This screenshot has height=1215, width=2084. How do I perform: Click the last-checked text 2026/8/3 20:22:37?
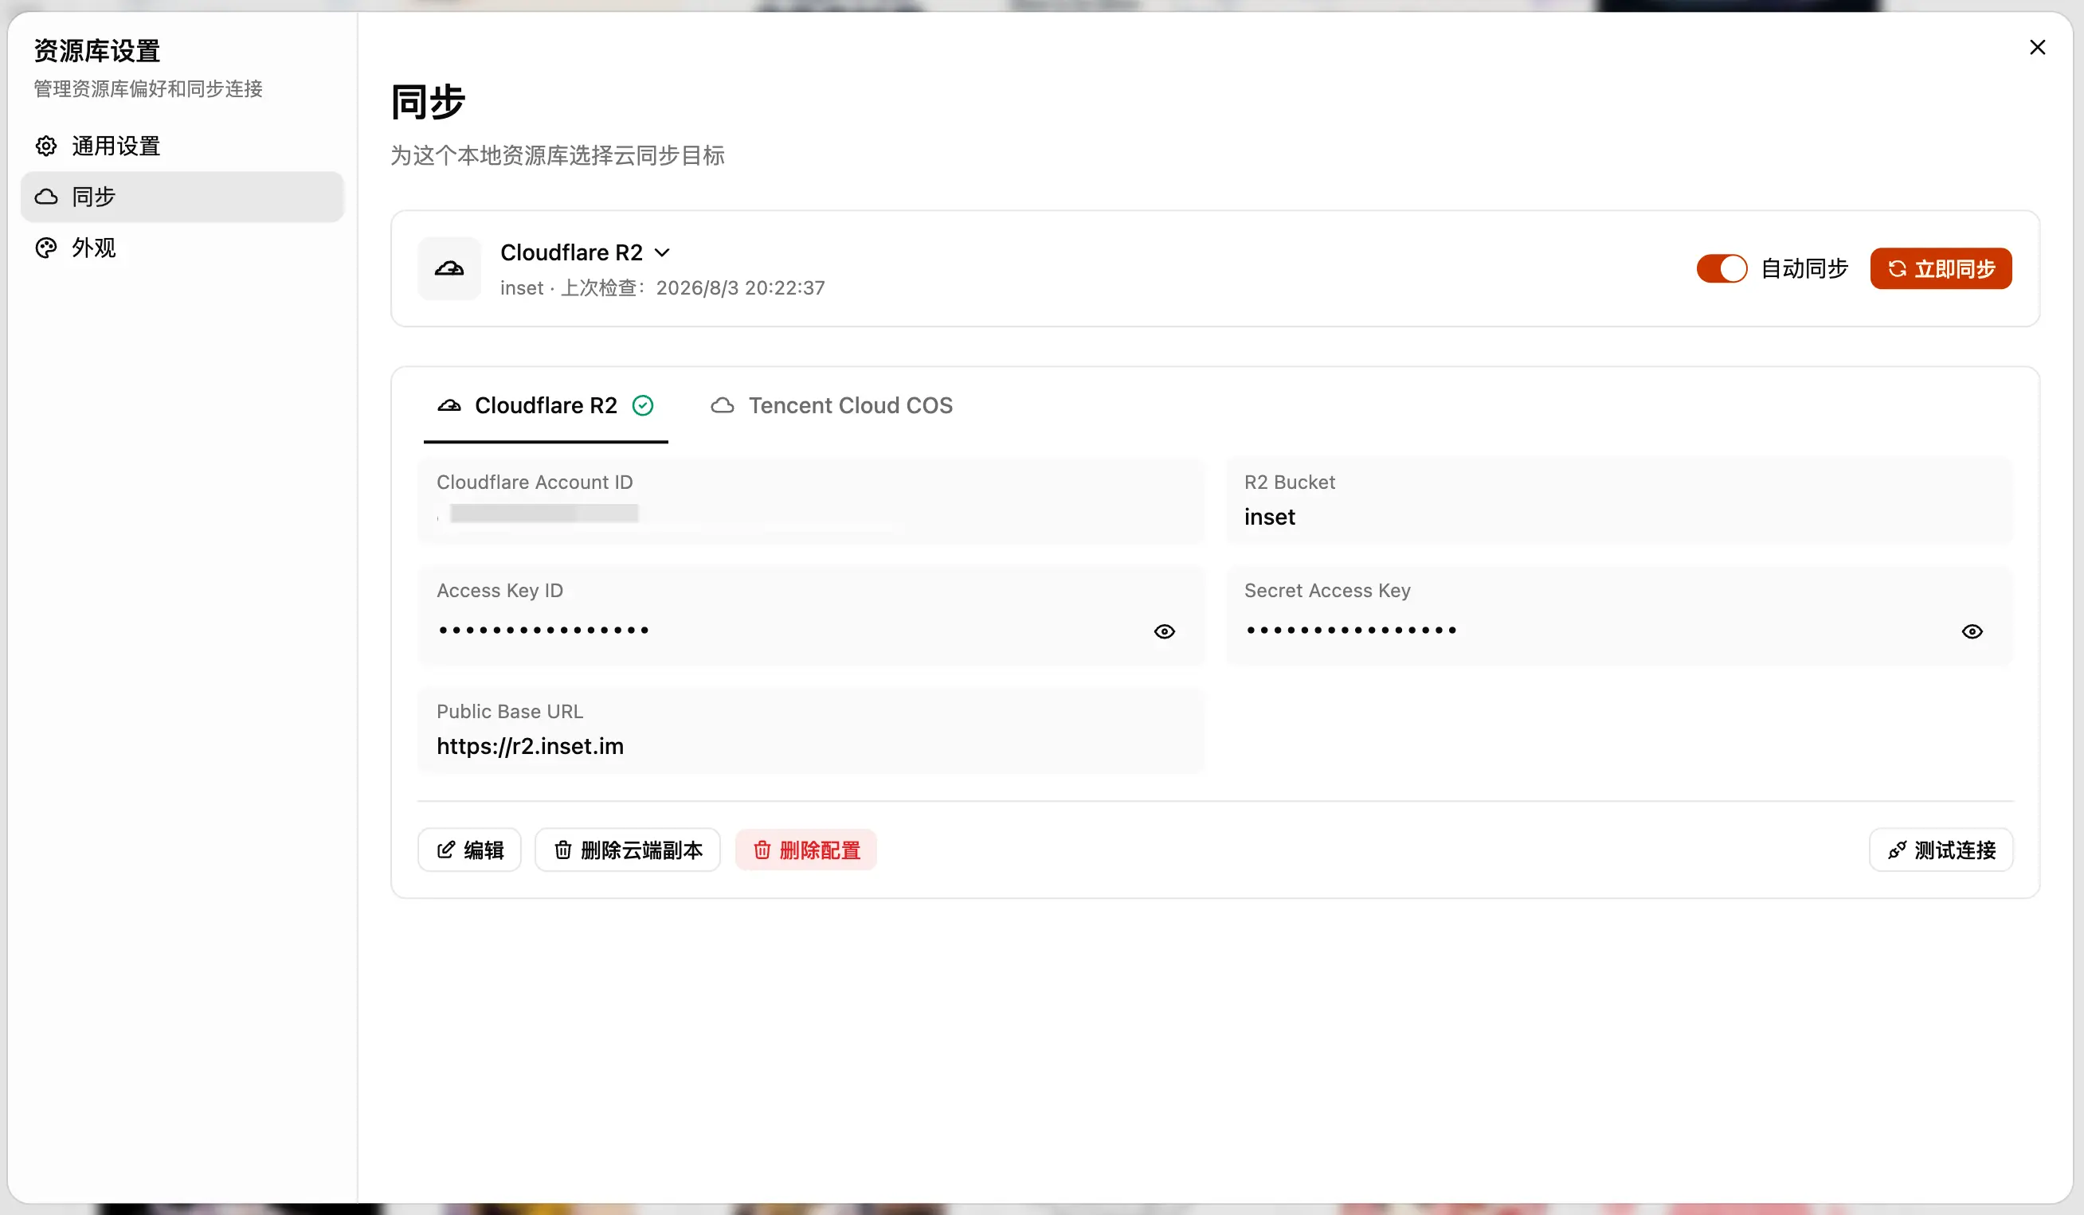click(740, 287)
